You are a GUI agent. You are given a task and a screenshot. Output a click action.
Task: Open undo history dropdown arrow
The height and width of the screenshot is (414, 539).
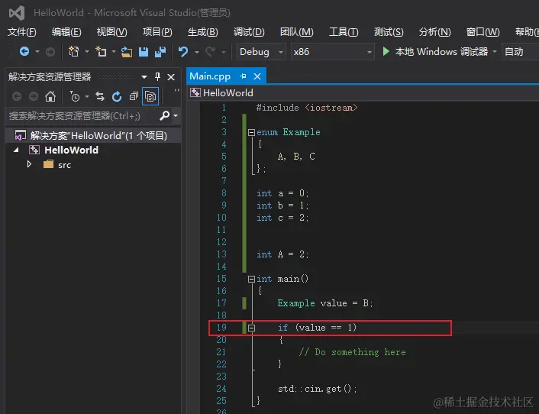click(x=197, y=52)
